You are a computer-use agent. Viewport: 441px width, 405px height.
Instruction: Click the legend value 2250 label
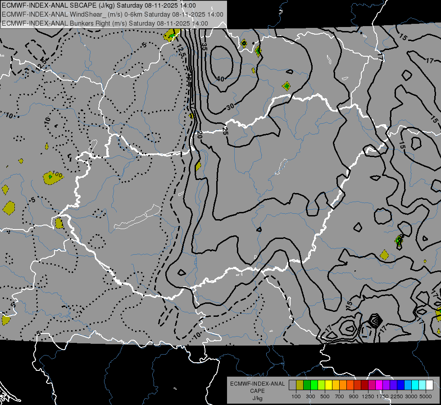(397, 396)
